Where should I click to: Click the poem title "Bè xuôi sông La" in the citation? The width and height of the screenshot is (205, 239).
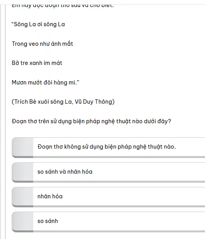[50, 102]
